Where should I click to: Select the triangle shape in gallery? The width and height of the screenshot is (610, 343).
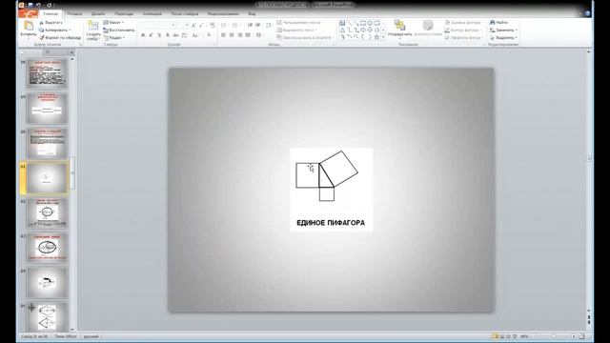342,30
